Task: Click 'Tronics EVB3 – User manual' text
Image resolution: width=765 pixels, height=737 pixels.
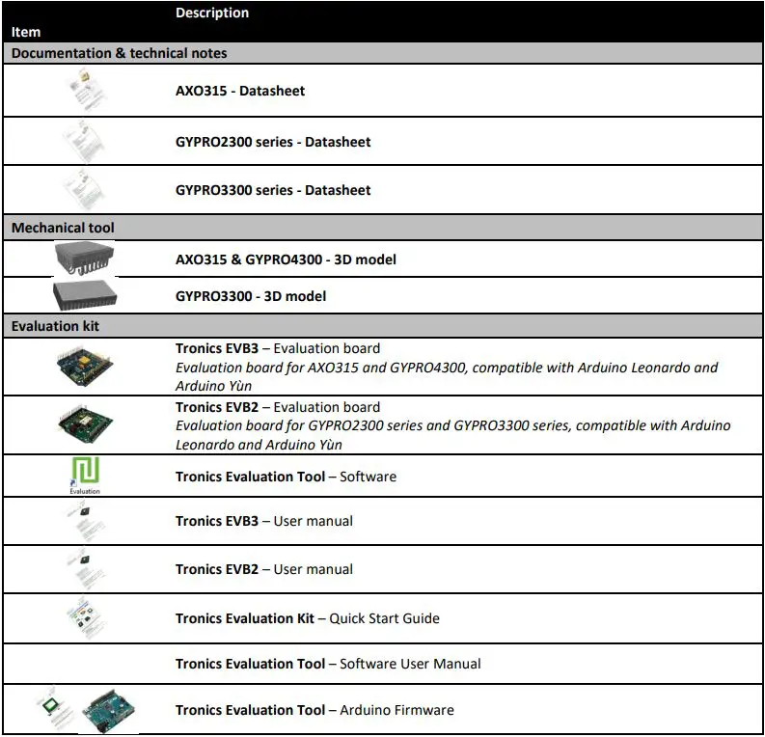Action: [x=264, y=521]
